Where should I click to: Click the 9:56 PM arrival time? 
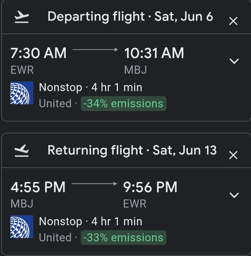[150, 187]
